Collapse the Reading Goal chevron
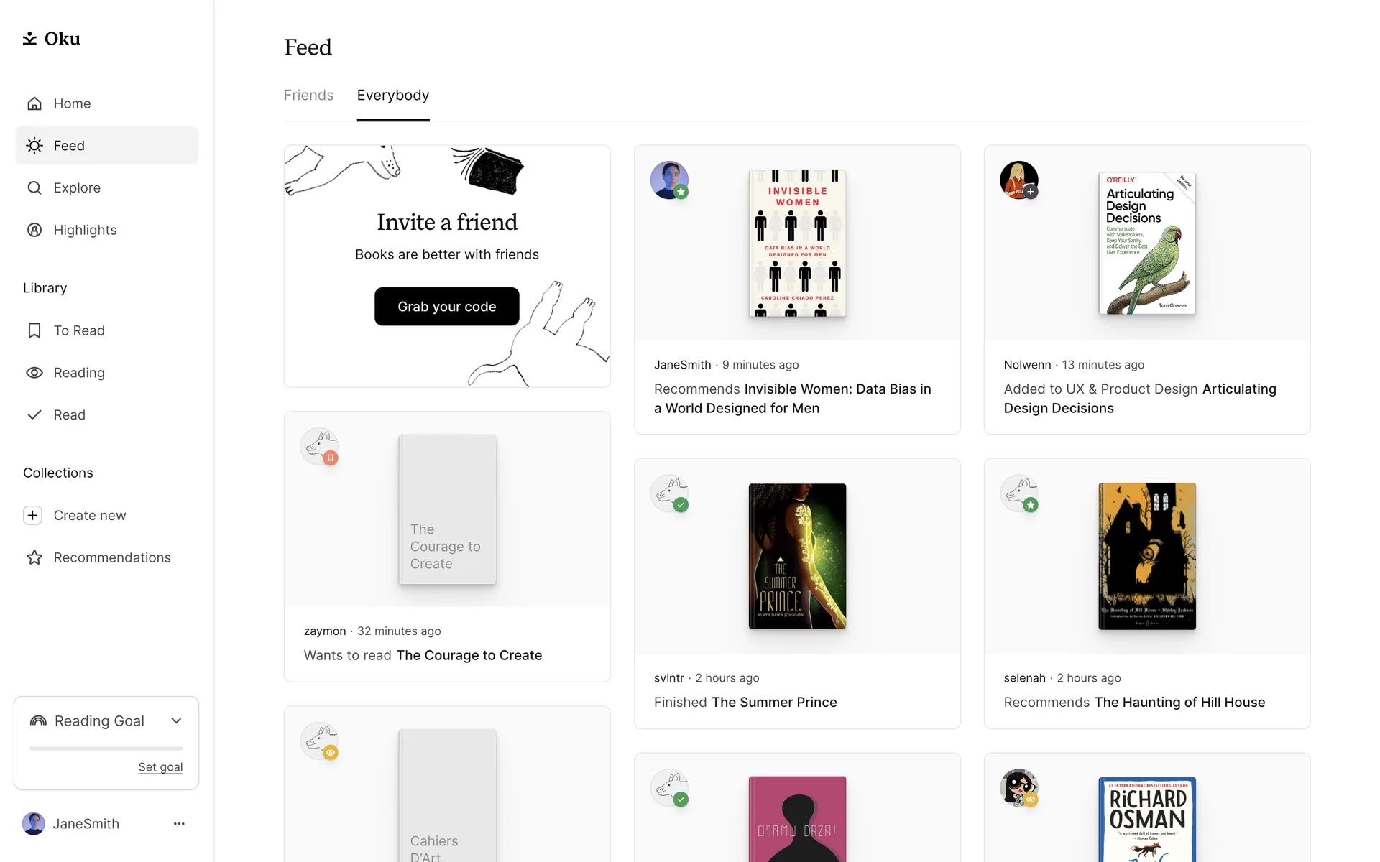This screenshot has height=862, width=1380. pyautogui.click(x=176, y=721)
